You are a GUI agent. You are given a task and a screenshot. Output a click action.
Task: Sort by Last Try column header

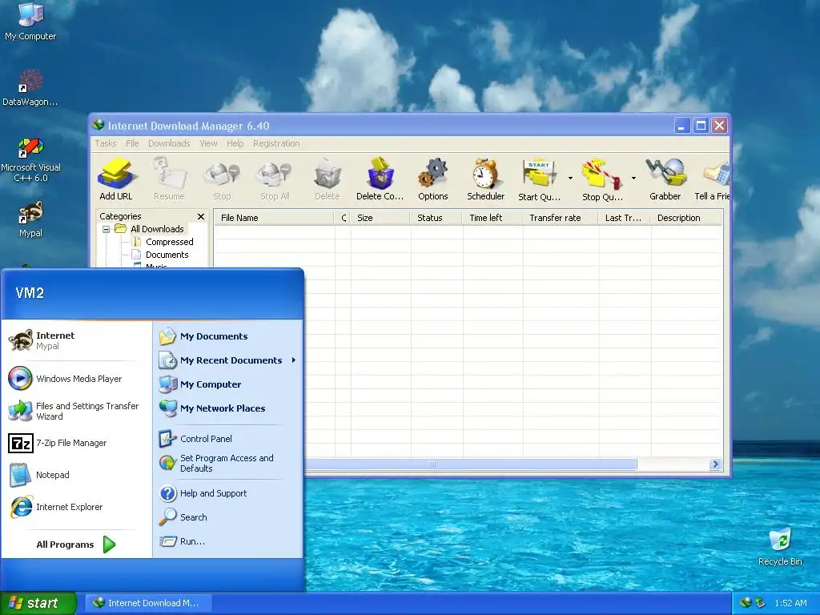(x=624, y=218)
